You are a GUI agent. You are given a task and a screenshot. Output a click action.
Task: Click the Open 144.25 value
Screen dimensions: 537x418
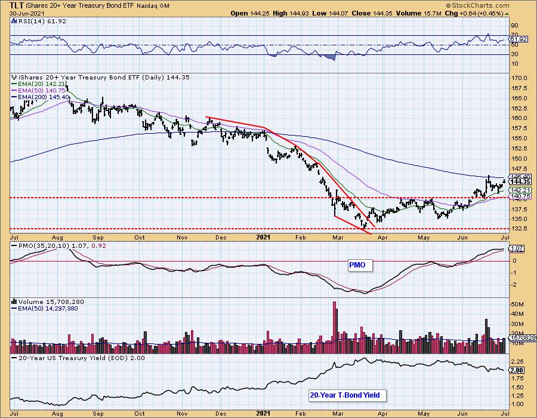[251, 13]
